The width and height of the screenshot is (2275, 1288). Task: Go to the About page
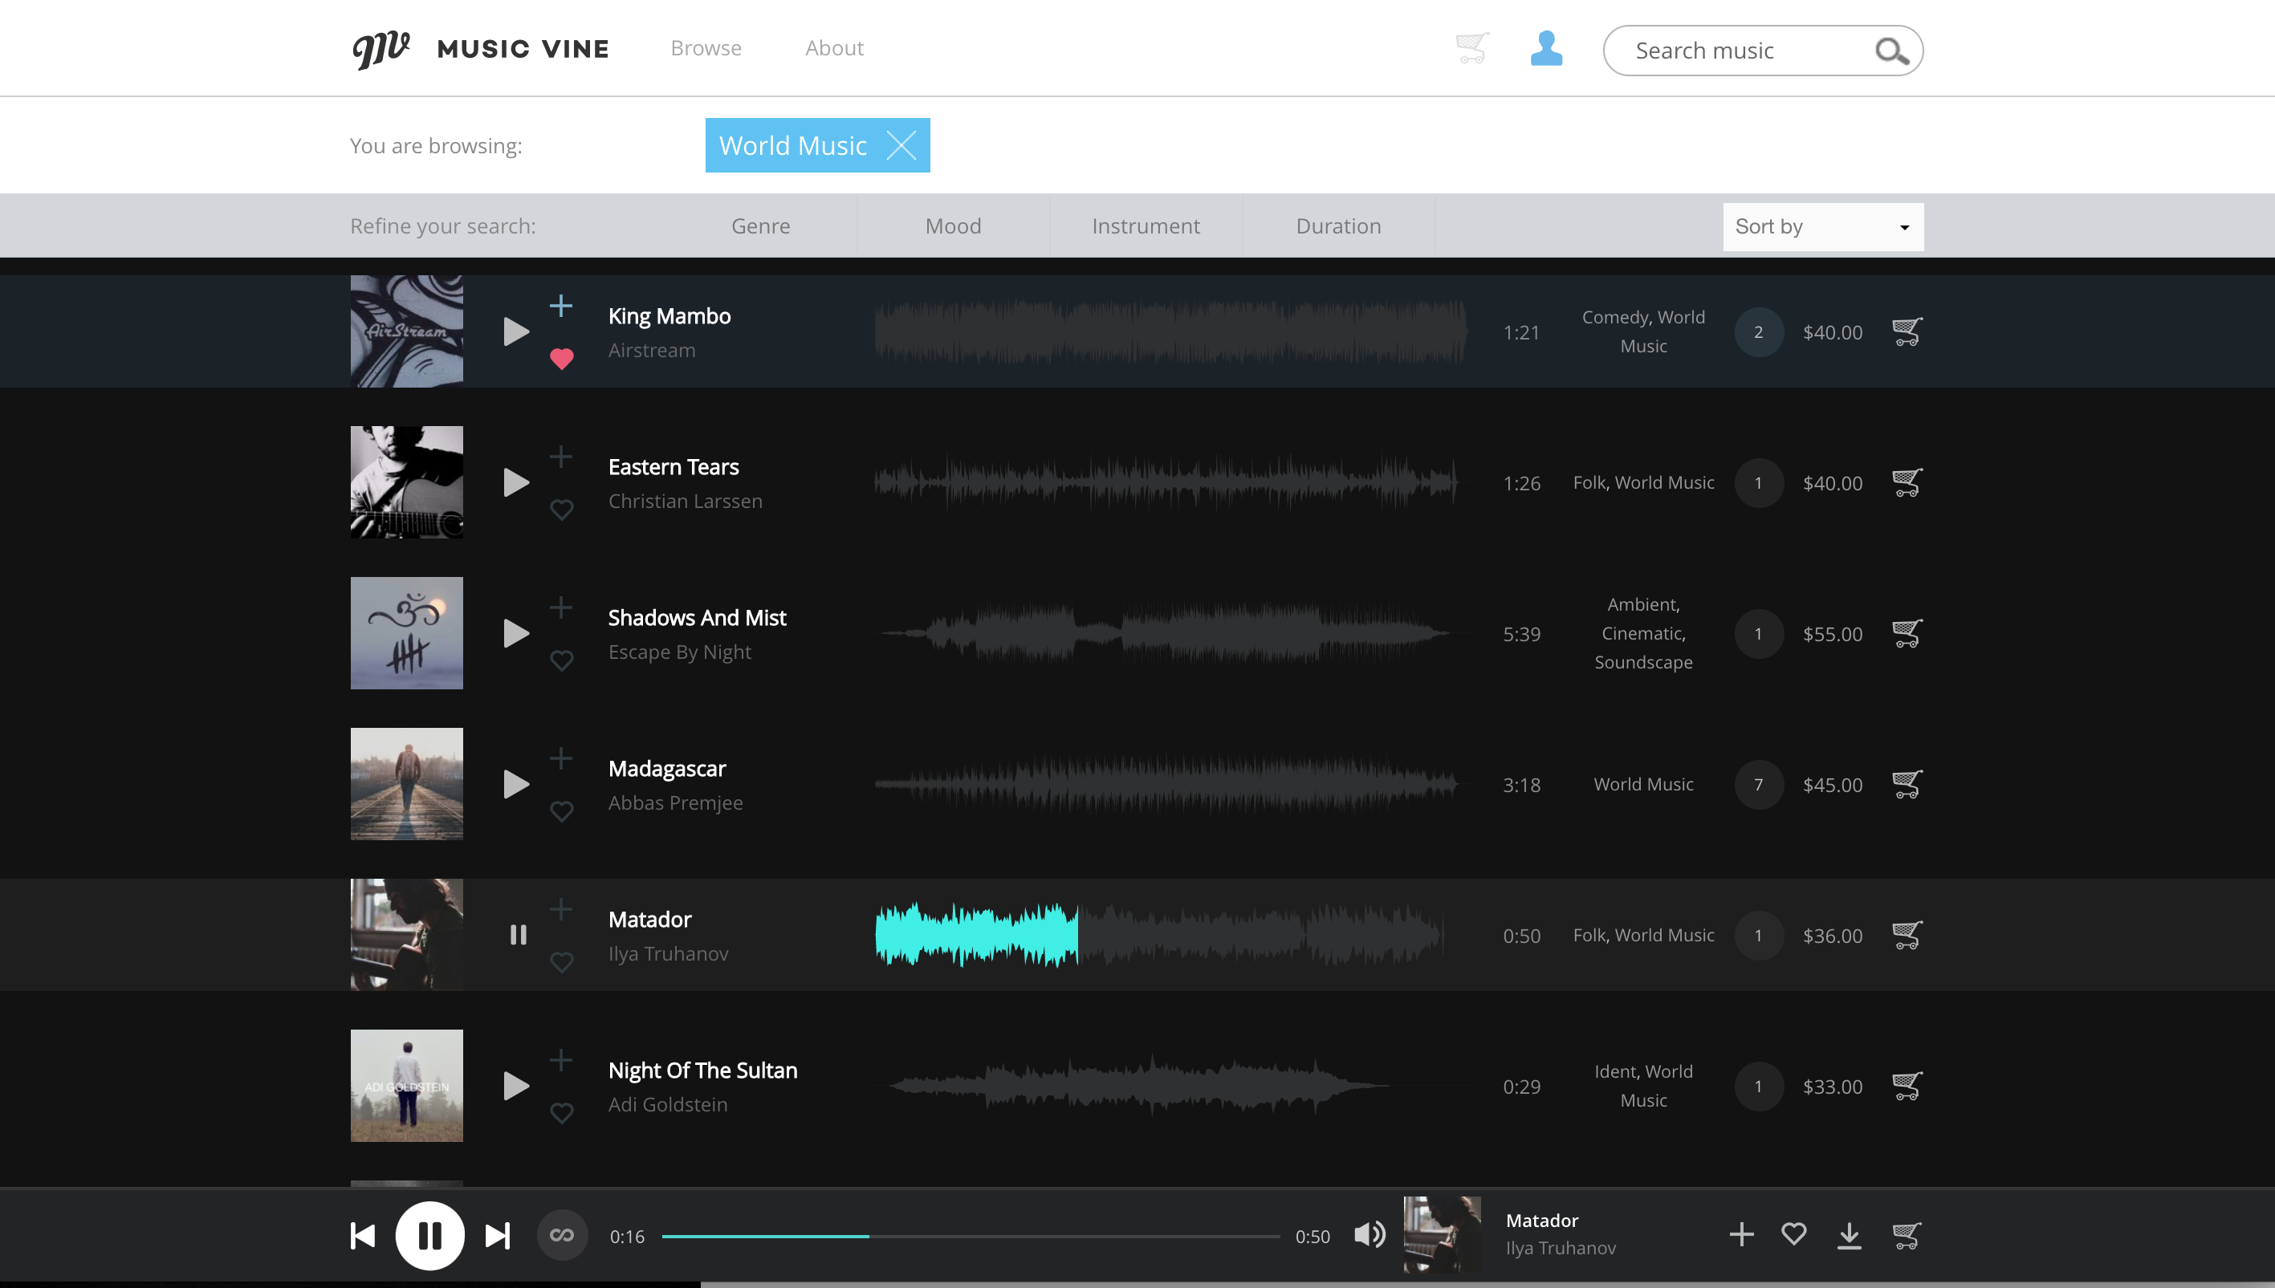point(833,48)
